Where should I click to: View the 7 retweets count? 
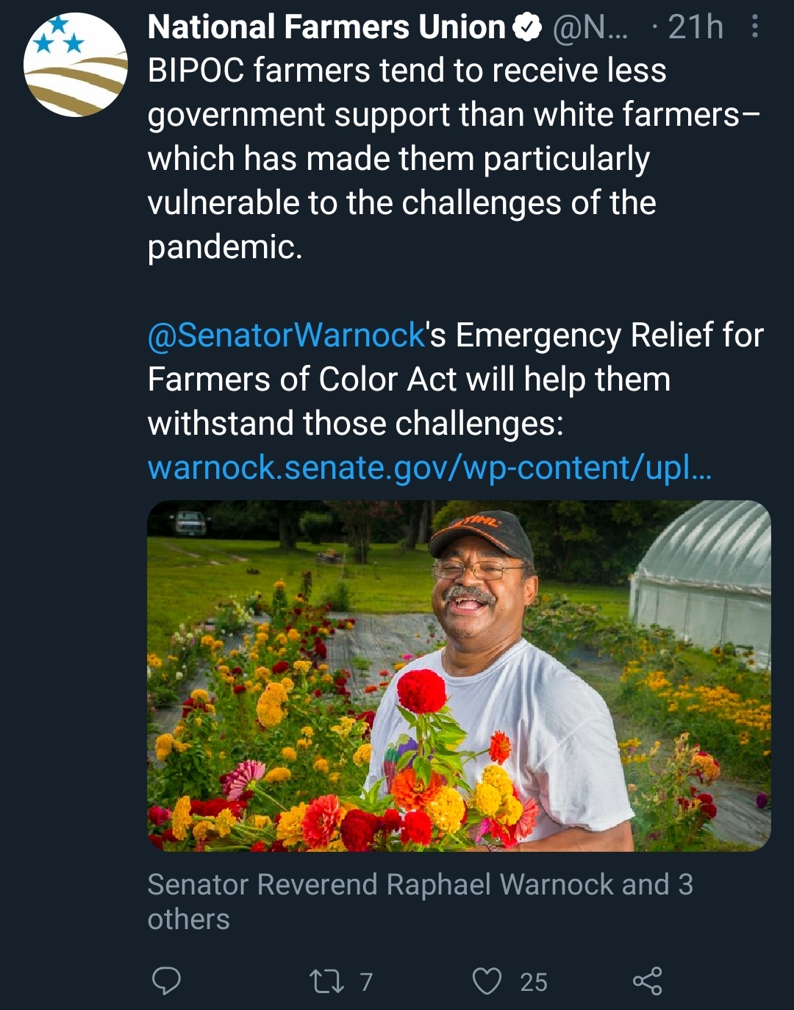point(366,982)
